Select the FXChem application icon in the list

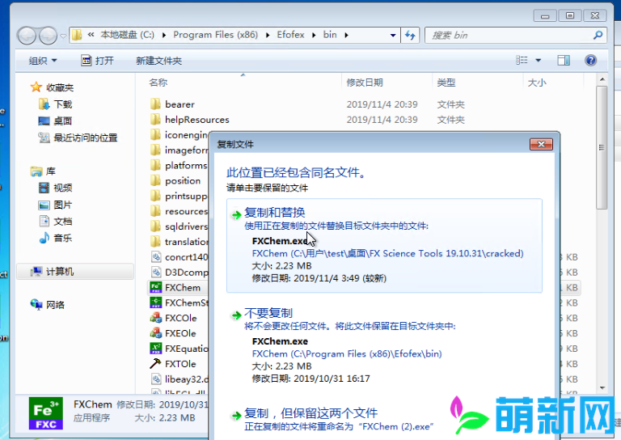click(156, 287)
